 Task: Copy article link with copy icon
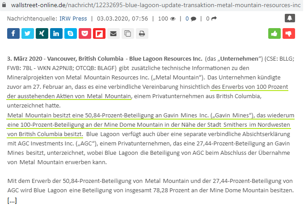click(x=128, y=33)
